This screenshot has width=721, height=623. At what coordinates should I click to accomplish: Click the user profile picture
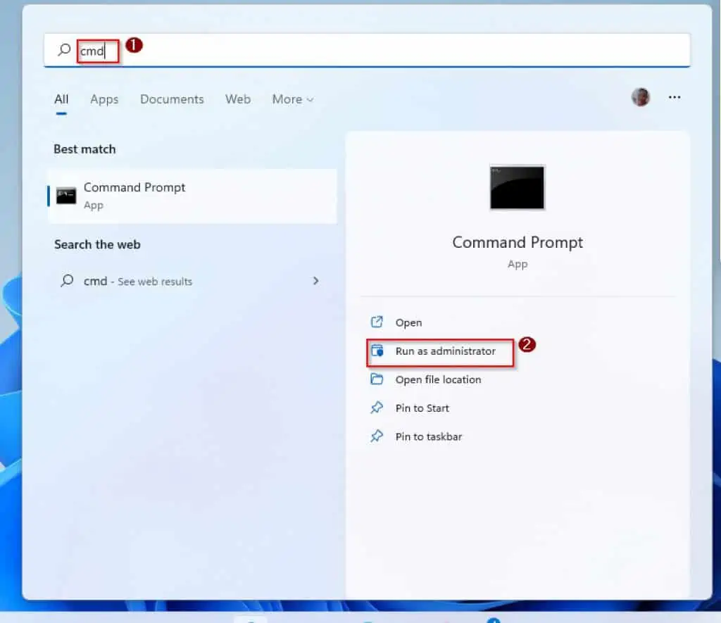tap(640, 98)
